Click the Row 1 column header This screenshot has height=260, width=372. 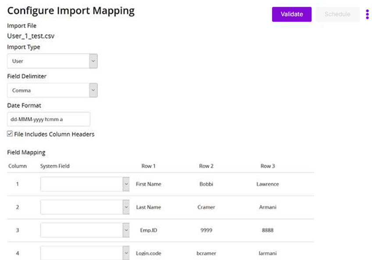(x=148, y=166)
